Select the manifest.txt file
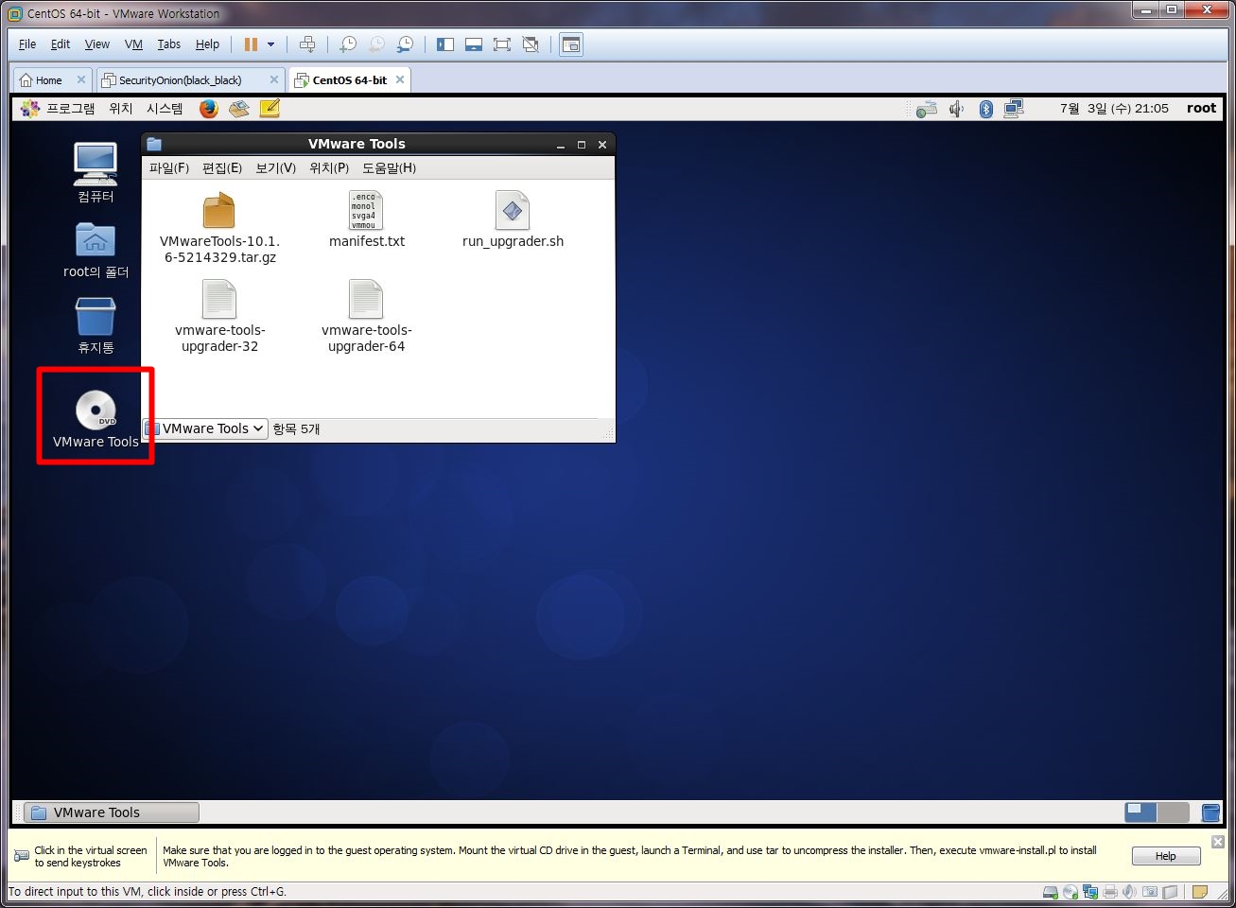The height and width of the screenshot is (908, 1236). pos(366,219)
